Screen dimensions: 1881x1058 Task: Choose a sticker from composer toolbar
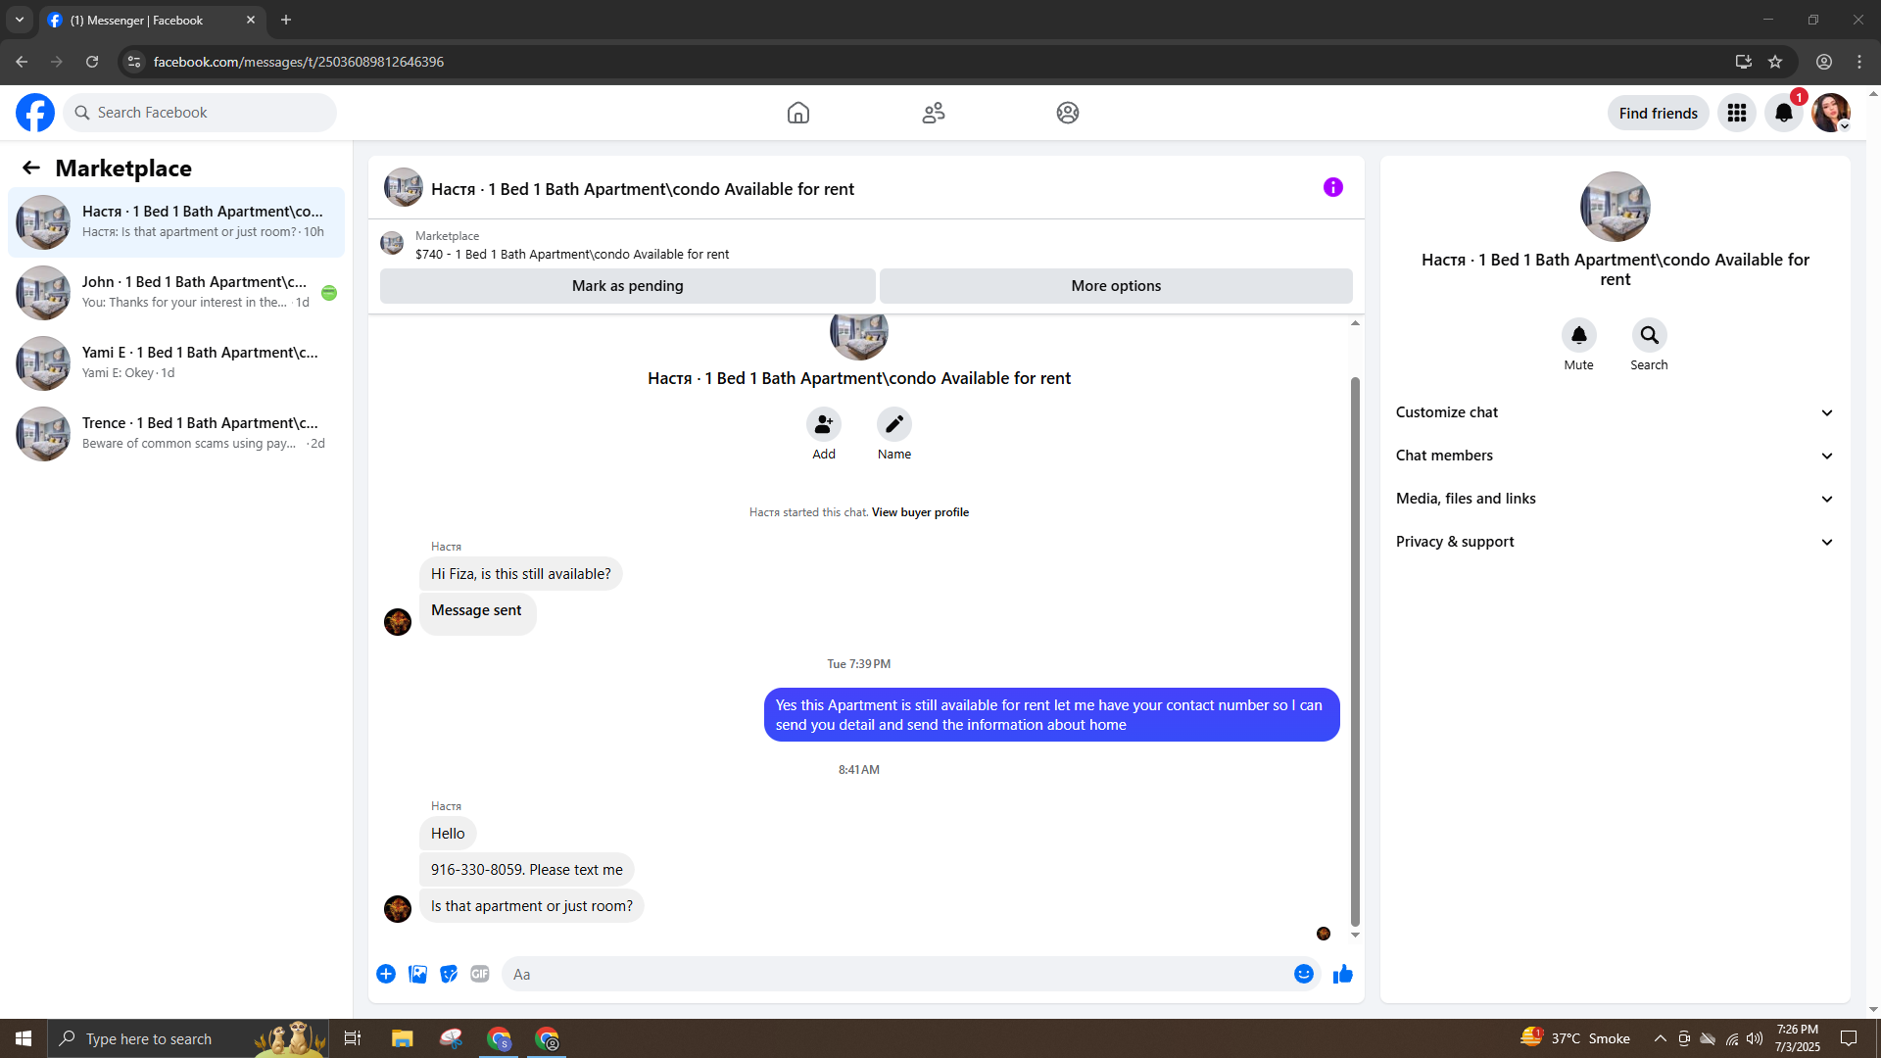(x=449, y=974)
